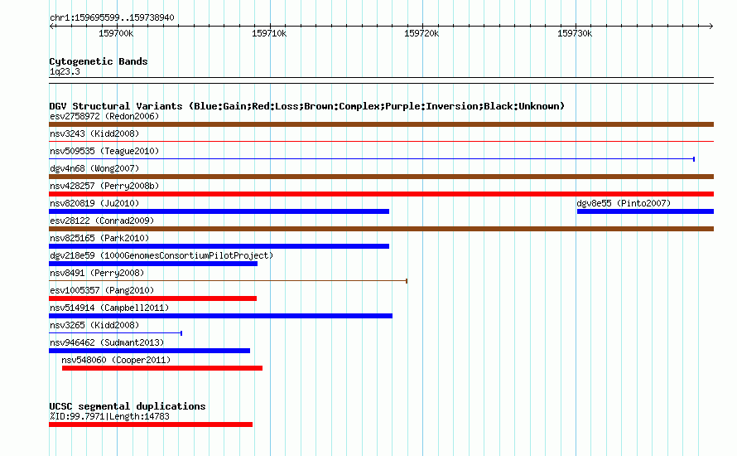
Task: Open the nsv3243 (Kidd2008) label
Action: click(94, 133)
